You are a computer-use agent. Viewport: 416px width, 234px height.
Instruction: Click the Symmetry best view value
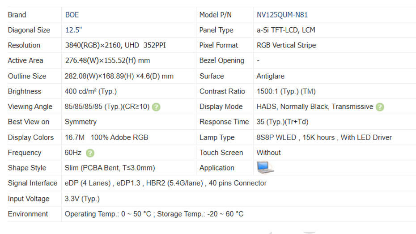point(81,122)
